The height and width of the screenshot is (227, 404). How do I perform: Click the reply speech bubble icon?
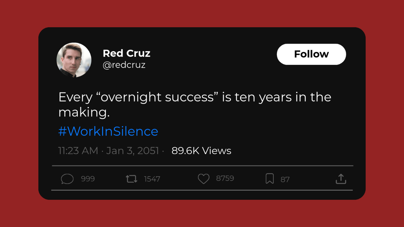[x=67, y=179]
